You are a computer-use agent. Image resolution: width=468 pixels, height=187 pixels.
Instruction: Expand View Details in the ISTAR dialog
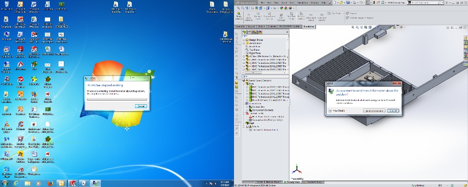(x=336, y=111)
